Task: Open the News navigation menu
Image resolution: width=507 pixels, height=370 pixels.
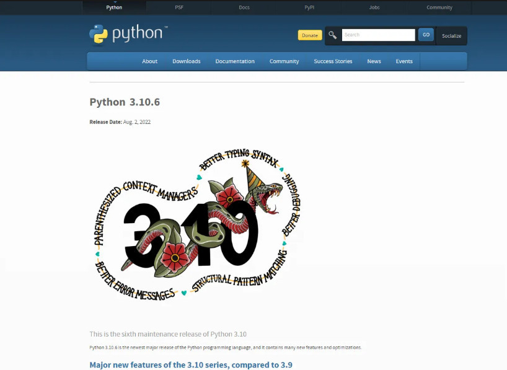Action: (374, 61)
